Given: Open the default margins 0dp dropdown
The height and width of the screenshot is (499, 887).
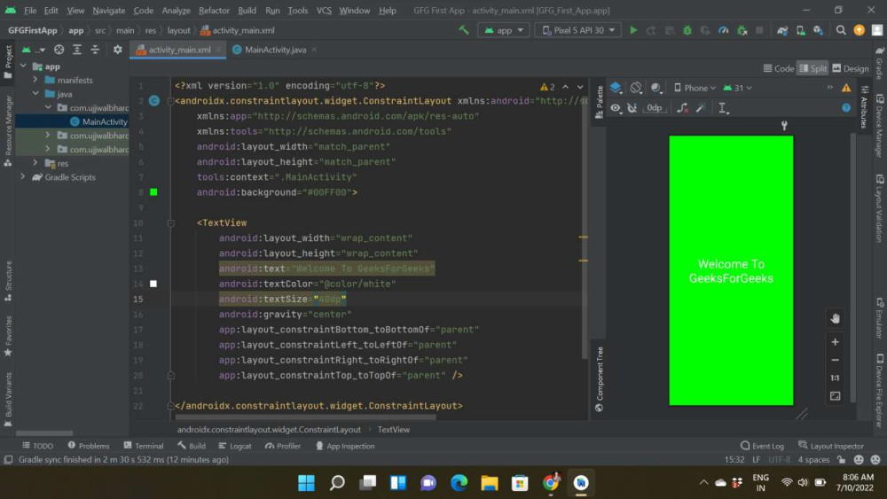Looking at the screenshot, I should (x=655, y=107).
